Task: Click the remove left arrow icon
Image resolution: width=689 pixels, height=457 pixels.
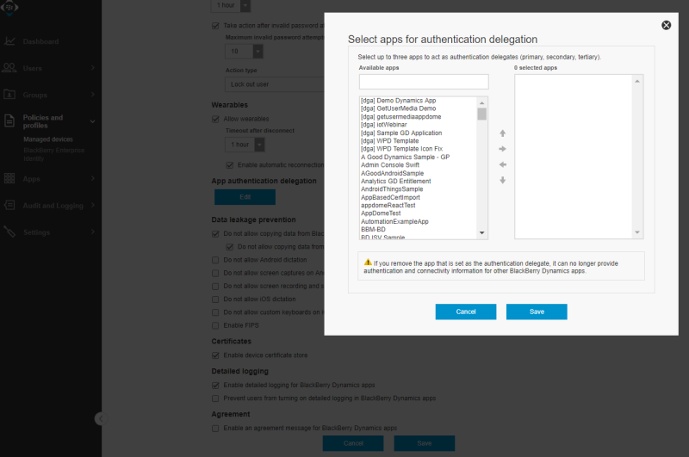Action: 503,164
